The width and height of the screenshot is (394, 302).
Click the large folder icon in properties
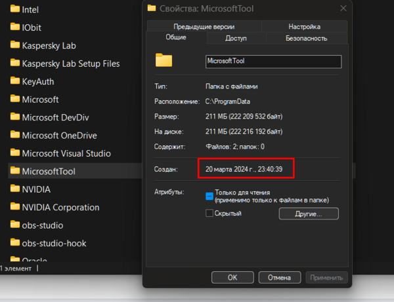tap(164, 61)
